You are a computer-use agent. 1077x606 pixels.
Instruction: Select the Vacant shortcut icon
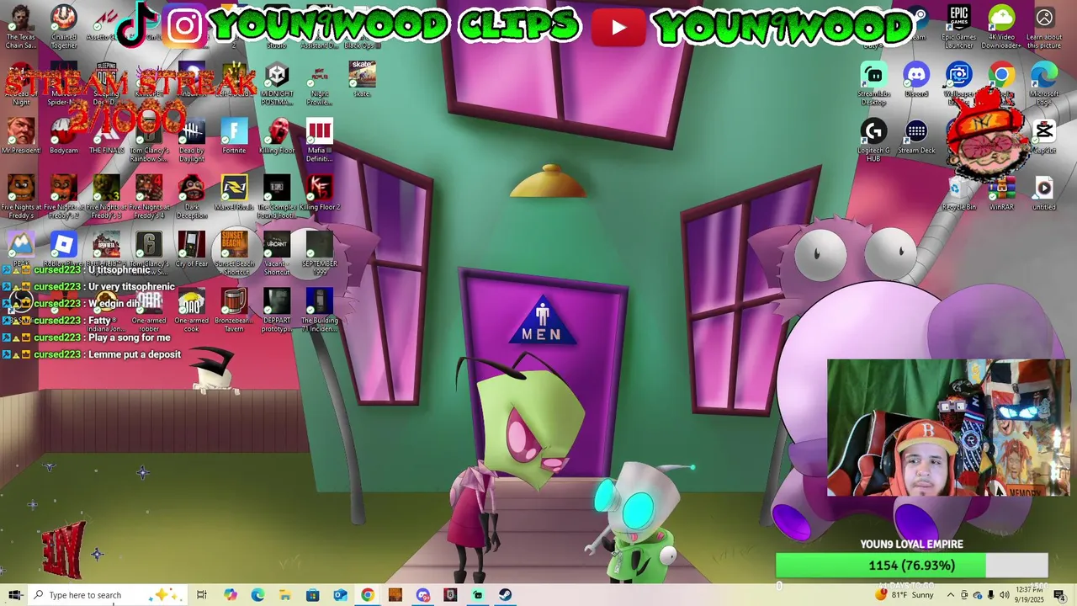tap(277, 253)
